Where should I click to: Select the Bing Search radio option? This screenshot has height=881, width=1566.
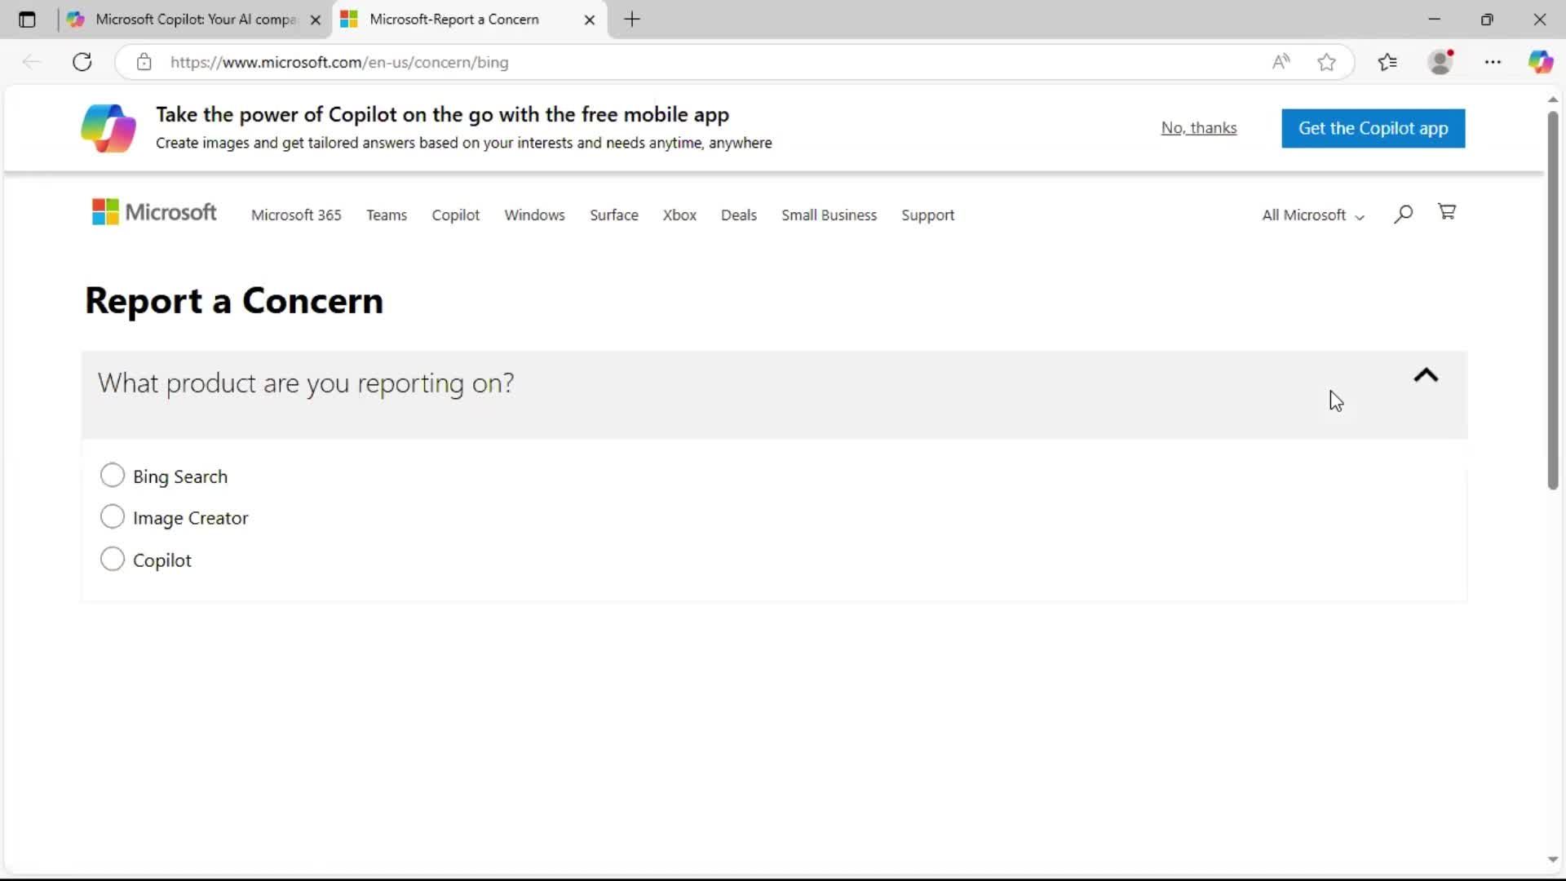click(113, 475)
